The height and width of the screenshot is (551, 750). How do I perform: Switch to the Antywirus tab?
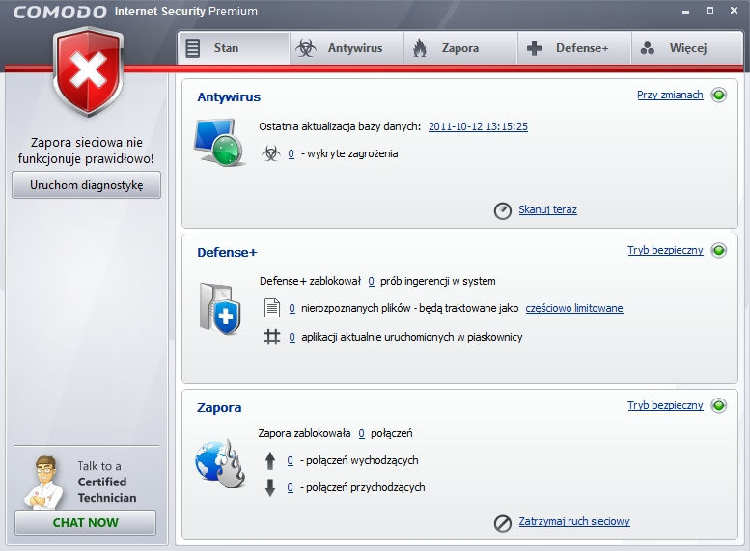pyautogui.click(x=347, y=48)
